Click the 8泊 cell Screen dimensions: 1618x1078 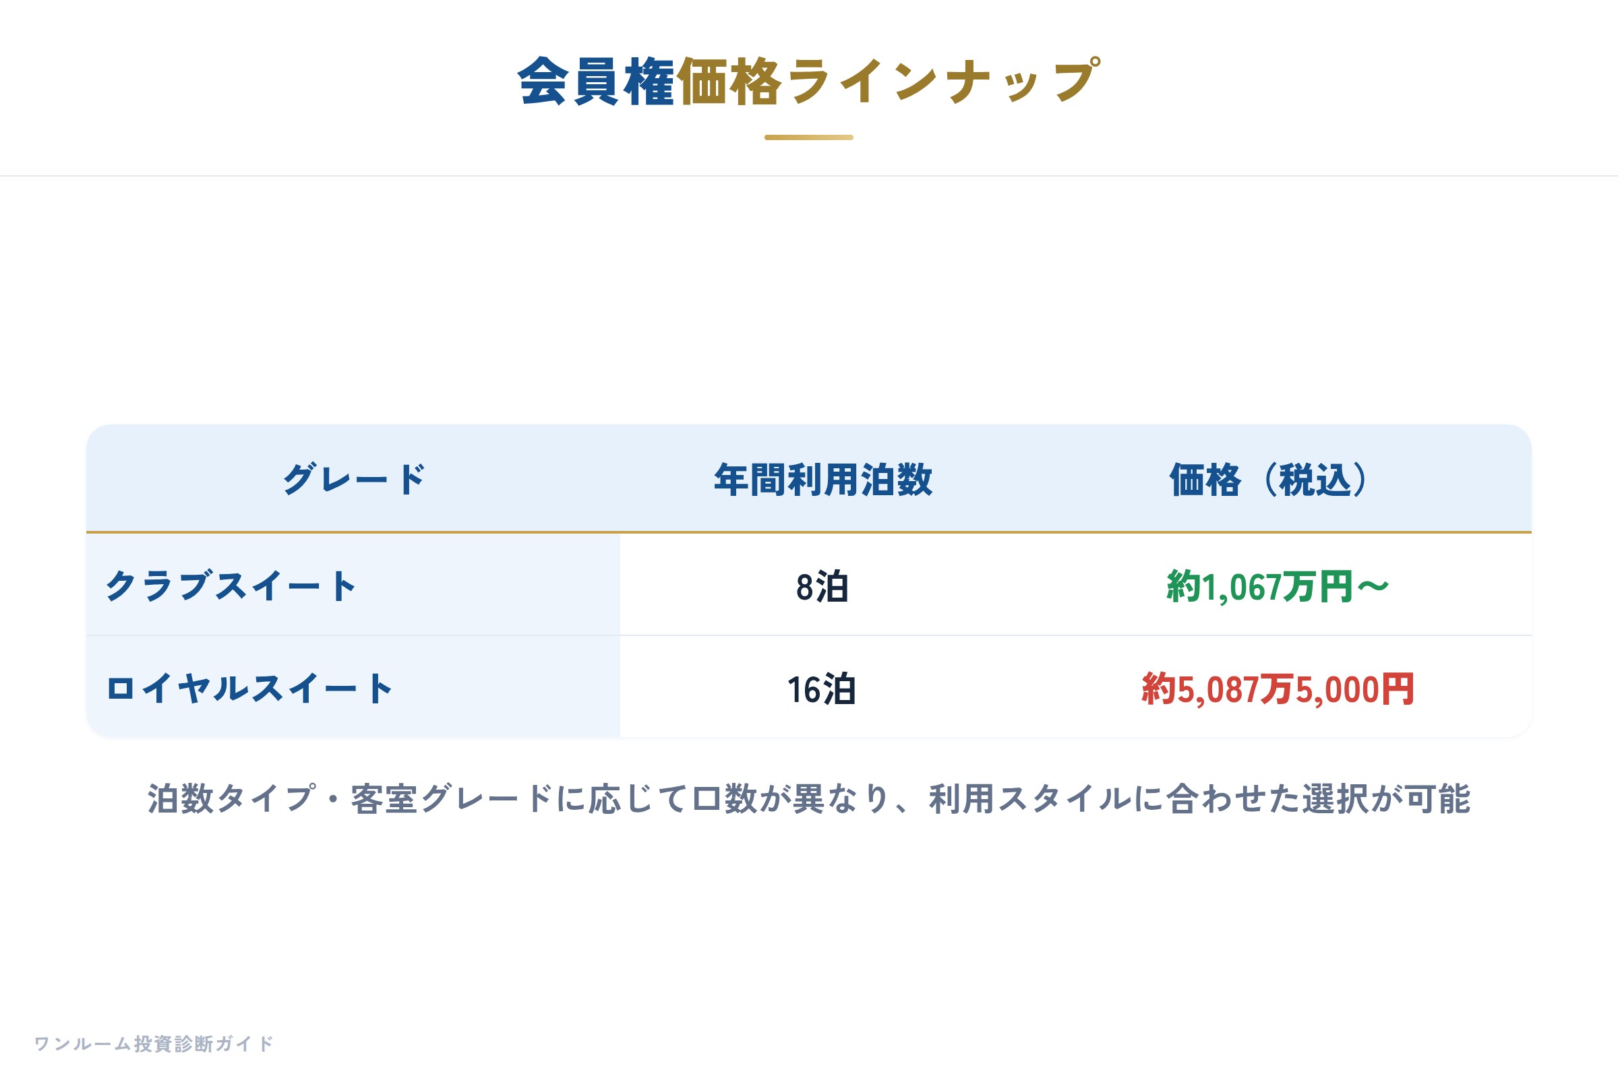point(822,587)
